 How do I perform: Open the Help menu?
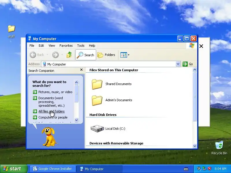[x=92, y=46]
